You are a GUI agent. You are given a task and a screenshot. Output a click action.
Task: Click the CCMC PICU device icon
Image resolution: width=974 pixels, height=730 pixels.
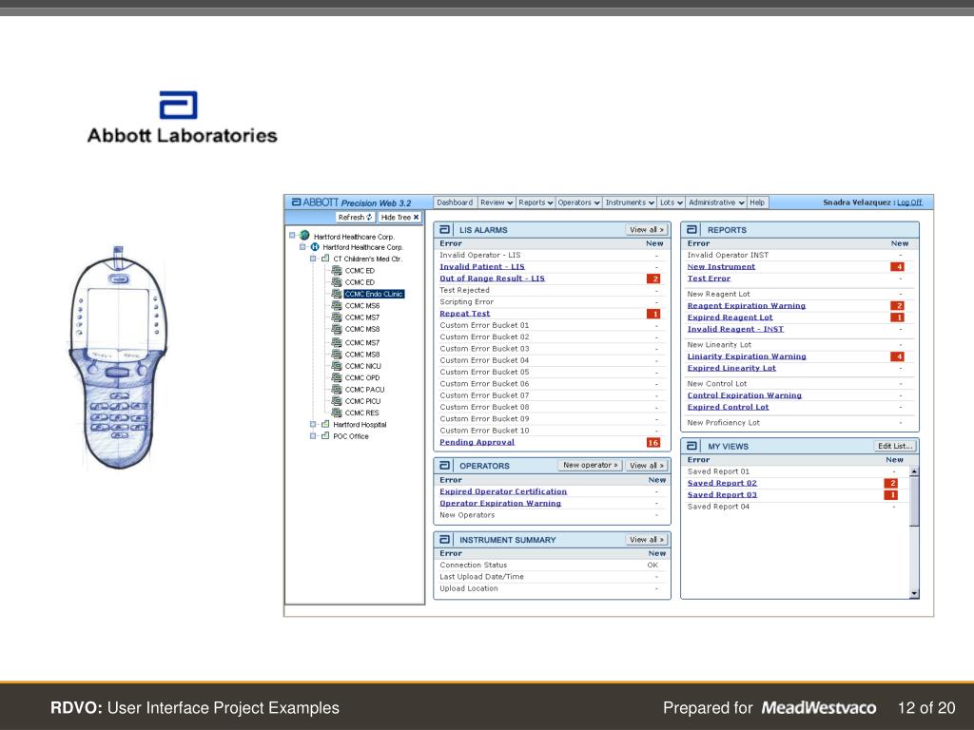[x=337, y=401]
